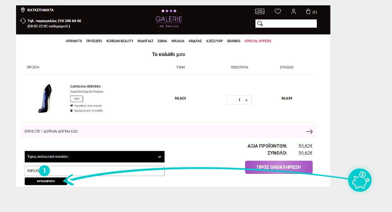
Task: Click the wishlist heart icon in header
Action: point(278,11)
